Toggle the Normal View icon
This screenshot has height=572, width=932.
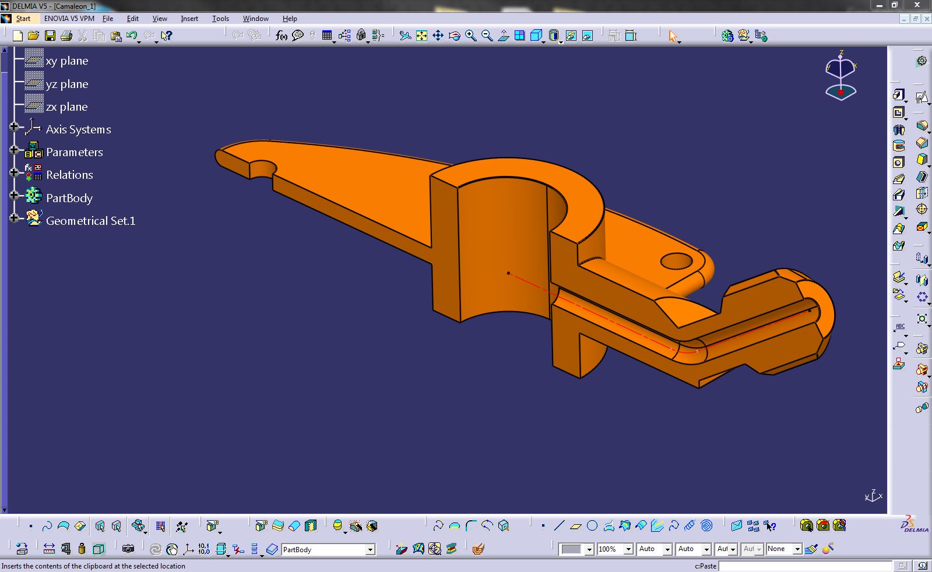pyautogui.click(x=503, y=36)
